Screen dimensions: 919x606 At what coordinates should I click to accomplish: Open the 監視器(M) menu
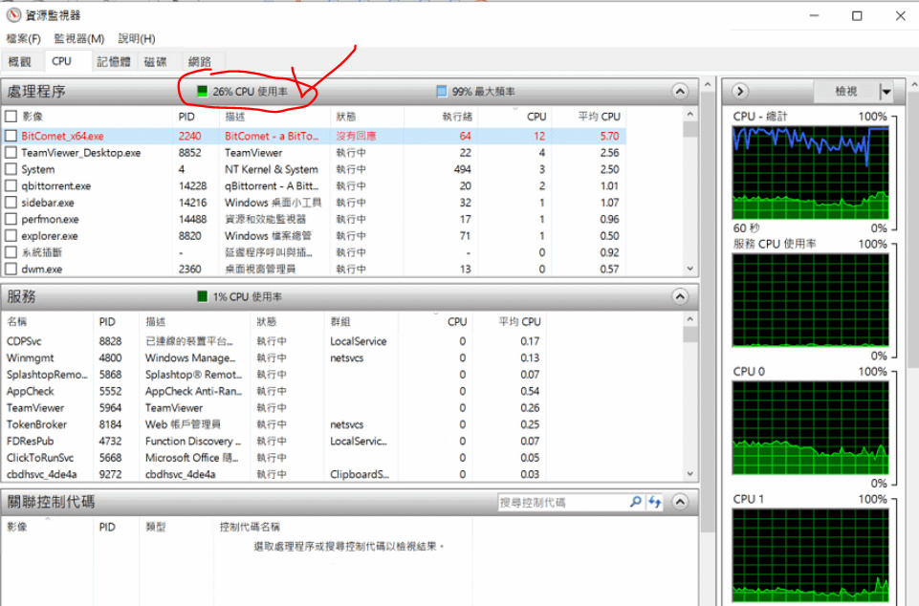(x=78, y=38)
